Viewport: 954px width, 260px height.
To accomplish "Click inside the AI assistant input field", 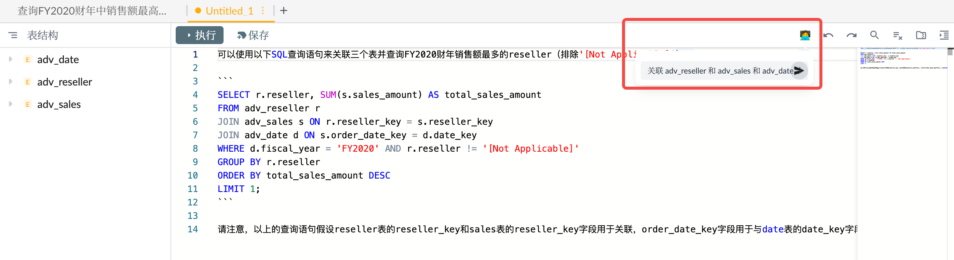I will pos(710,35).
